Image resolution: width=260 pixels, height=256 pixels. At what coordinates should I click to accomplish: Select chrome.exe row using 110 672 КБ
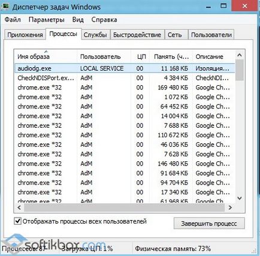125,135
